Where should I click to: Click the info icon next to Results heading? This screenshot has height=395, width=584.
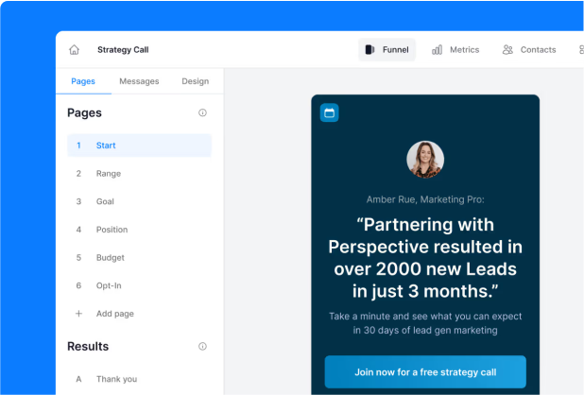click(202, 346)
